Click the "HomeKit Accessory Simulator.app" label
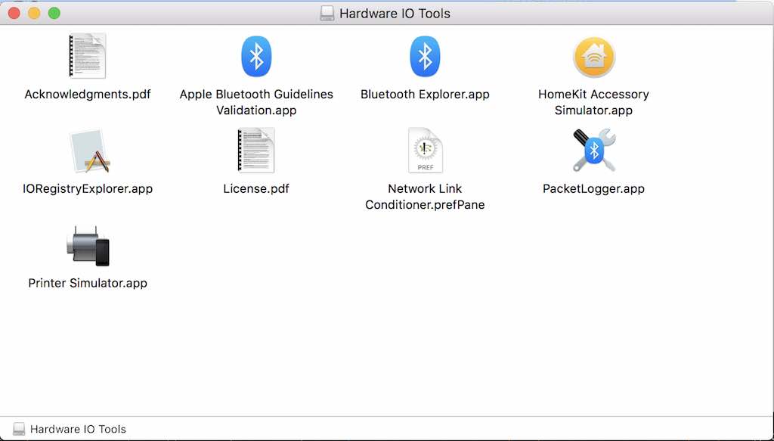This screenshot has height=441, width=774. coord(594,102)
